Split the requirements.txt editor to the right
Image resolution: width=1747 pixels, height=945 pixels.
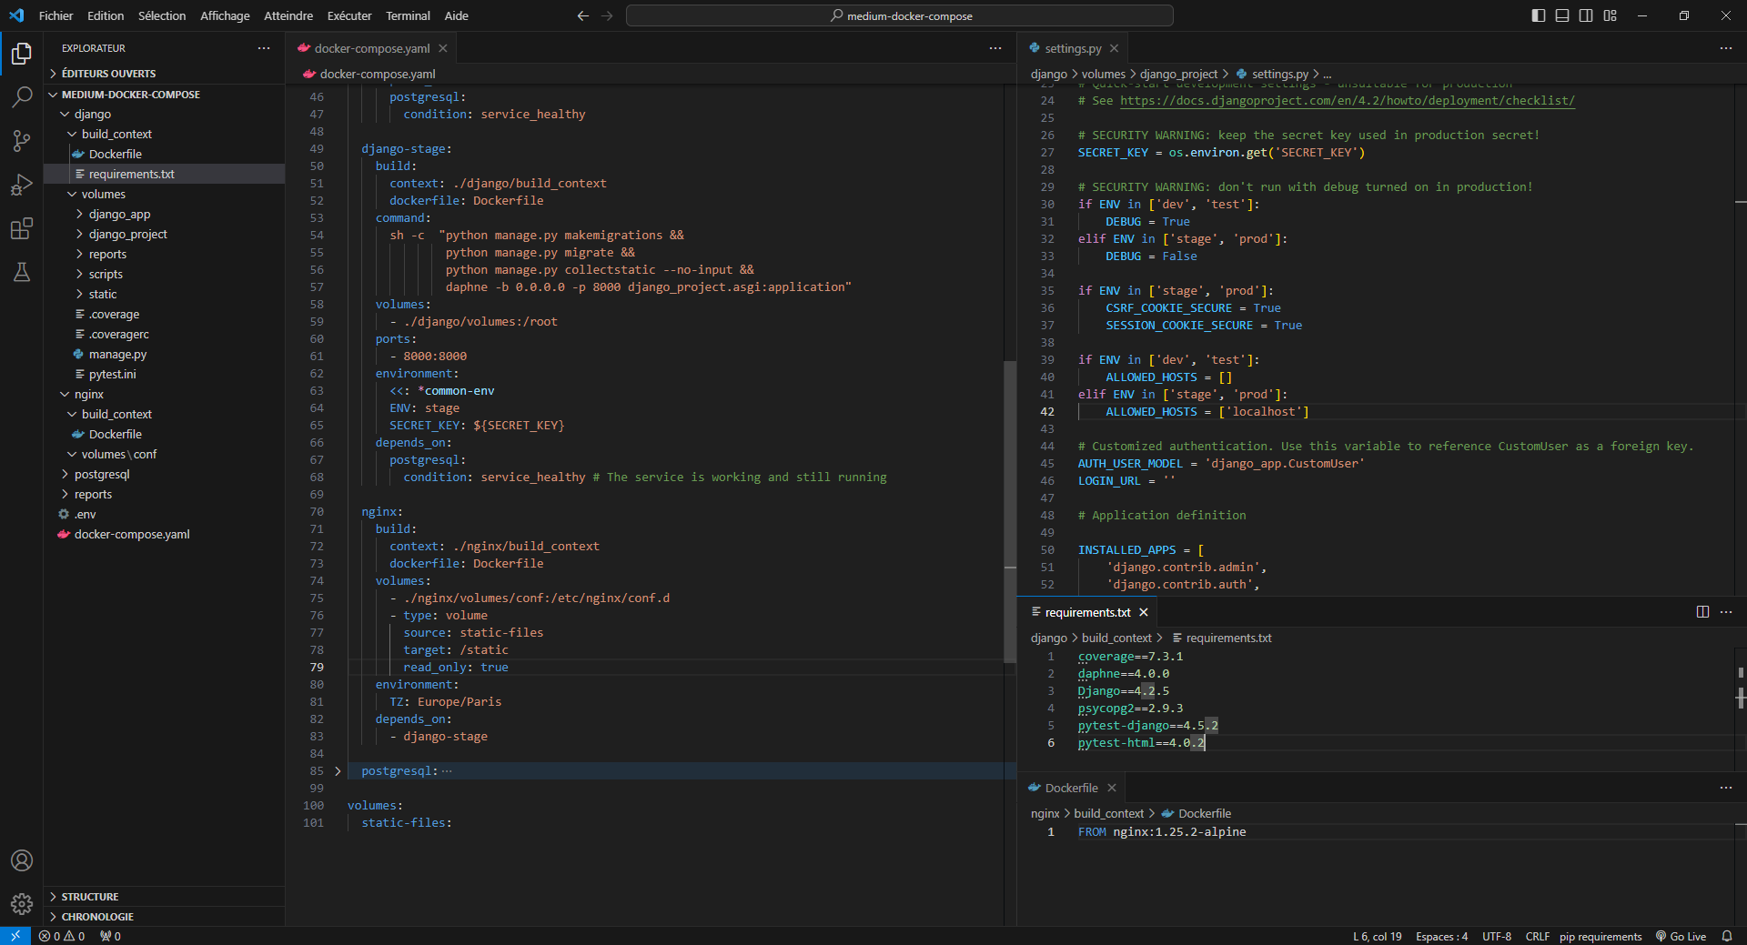pos(1702,612)
